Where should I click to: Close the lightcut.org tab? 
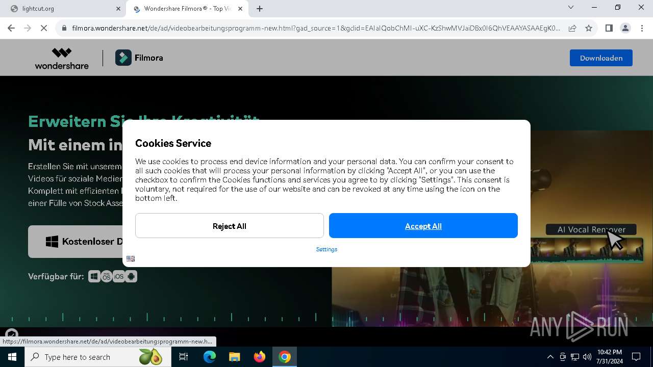pyautogui.click(x=118, y=9)
